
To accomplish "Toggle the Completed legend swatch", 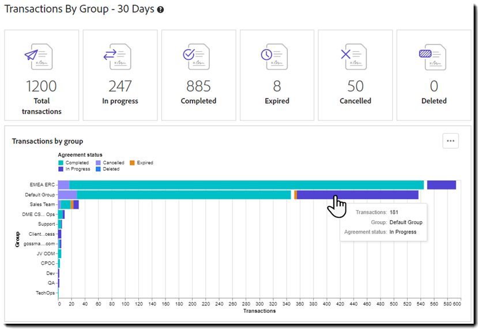I will tap(61, 163).
